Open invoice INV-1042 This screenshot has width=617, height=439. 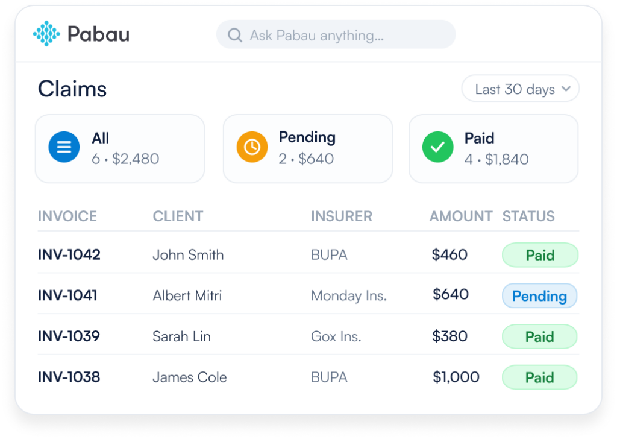coord(69,254)
